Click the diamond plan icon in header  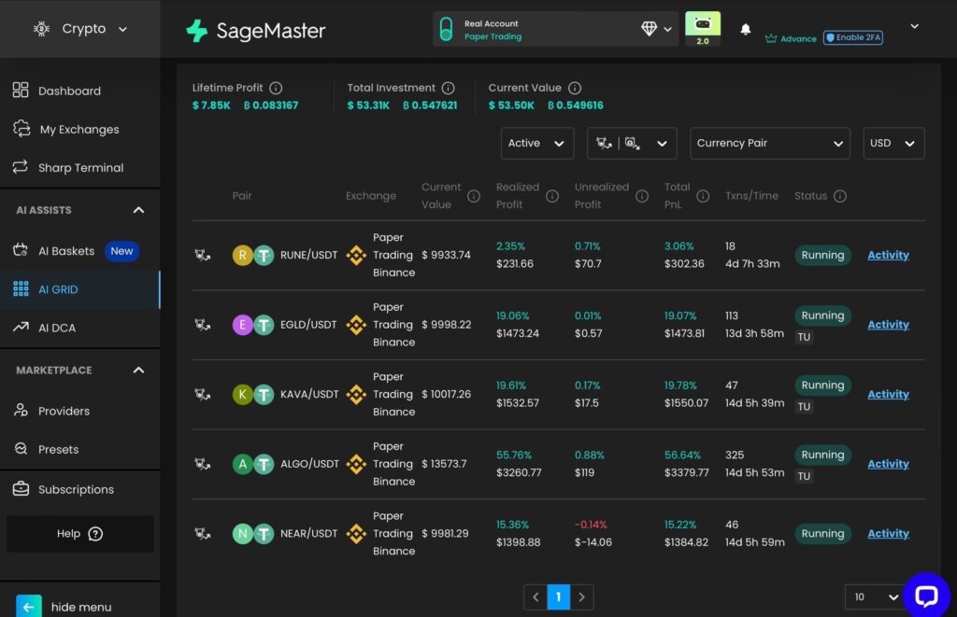650,29
